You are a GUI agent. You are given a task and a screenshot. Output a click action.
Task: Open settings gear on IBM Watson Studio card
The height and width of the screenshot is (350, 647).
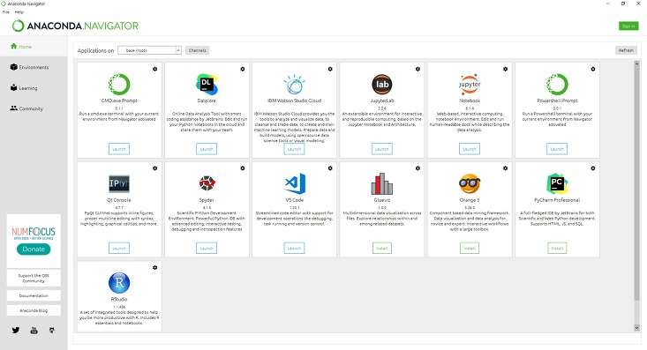click(x=330, y=69)
